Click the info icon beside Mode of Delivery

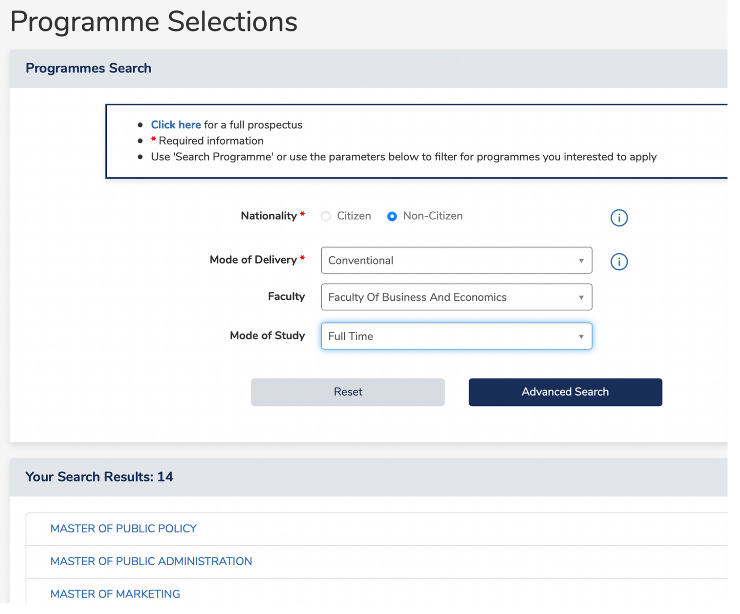coord(619,262)
